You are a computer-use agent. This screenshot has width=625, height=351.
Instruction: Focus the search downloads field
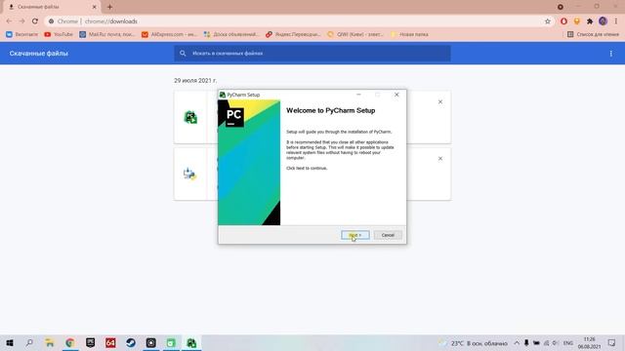click(x=312, y=54)
